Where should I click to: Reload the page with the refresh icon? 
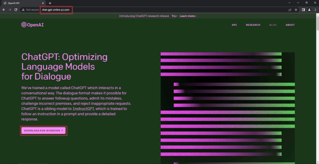point(16,10)
